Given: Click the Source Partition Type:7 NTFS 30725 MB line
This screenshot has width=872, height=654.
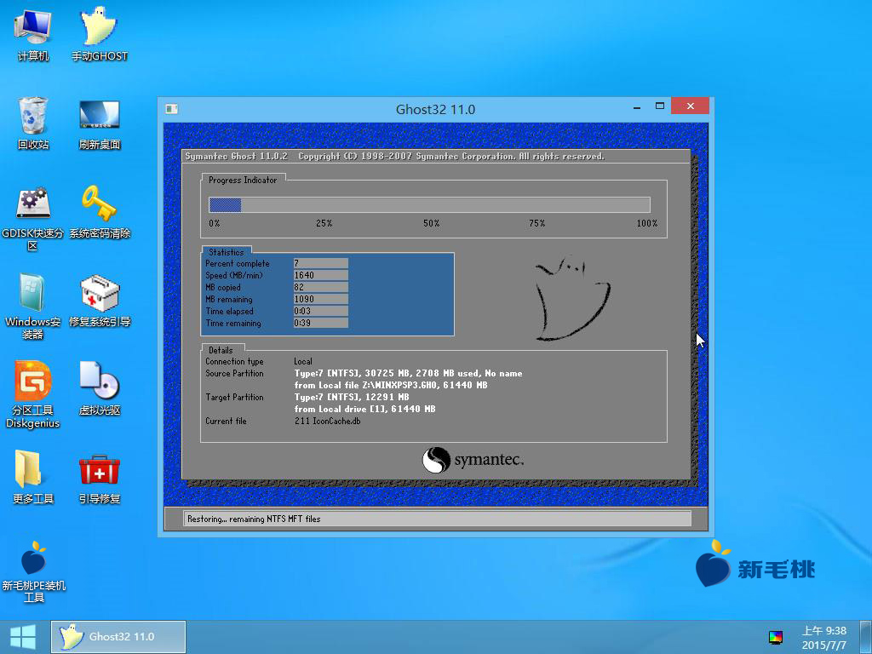Looking at the screenshot, I should (x=408, y=373).
